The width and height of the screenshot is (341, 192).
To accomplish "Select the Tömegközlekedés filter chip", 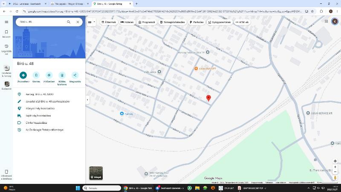I will [173, 22].
